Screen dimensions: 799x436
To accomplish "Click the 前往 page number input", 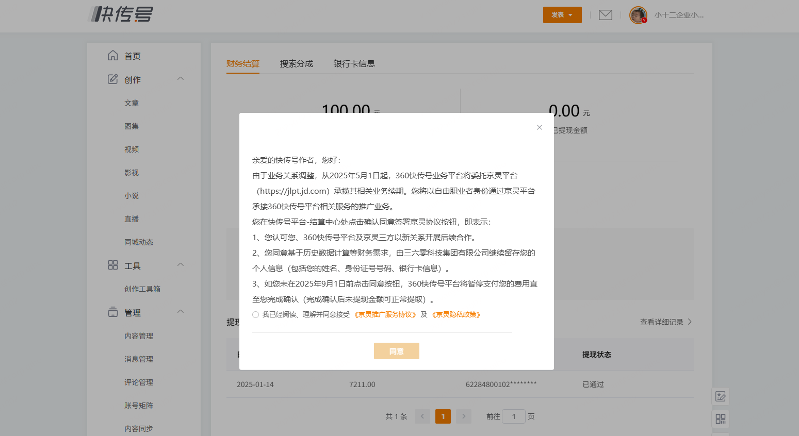I will point(514,416).
